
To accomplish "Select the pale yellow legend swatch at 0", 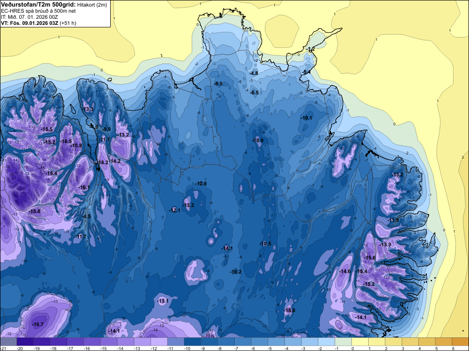I will [x=360, y=342].
